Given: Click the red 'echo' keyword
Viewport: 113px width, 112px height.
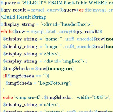Looking at the screenshot, I should click(8, 98).
